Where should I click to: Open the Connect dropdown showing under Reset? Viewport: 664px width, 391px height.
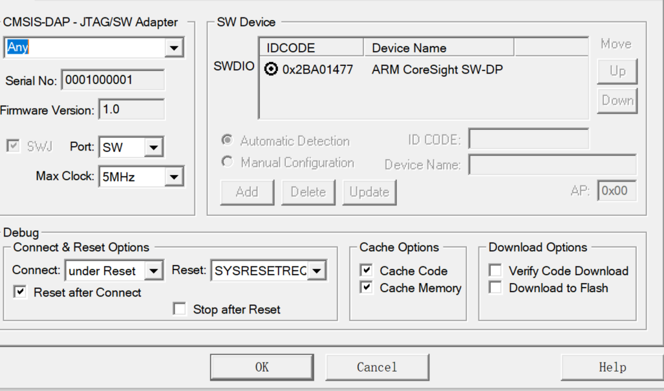pyautogui.click(x=154, y=270)
